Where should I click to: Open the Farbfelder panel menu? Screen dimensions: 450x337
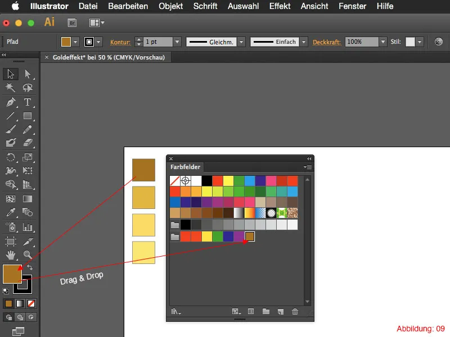pyautogui.click(x=308, y=167)
